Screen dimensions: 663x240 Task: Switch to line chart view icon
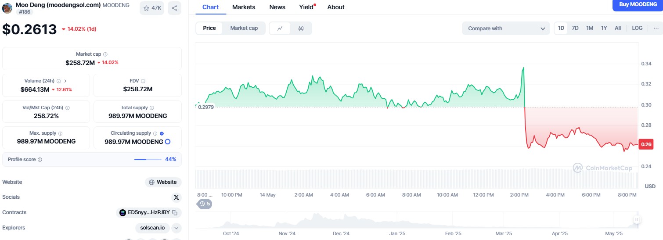click(280, 28)
